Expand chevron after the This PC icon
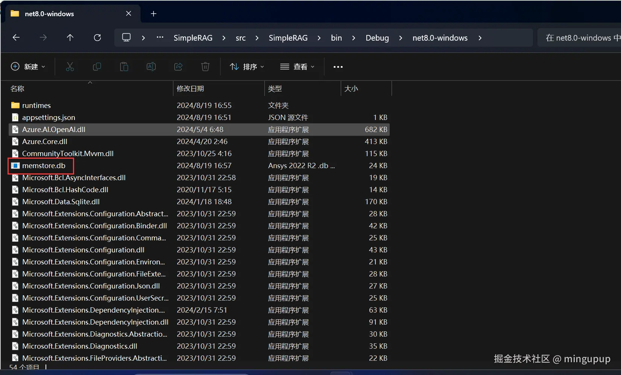This screenshot has width=621, height=375. (x=143, y=38)
